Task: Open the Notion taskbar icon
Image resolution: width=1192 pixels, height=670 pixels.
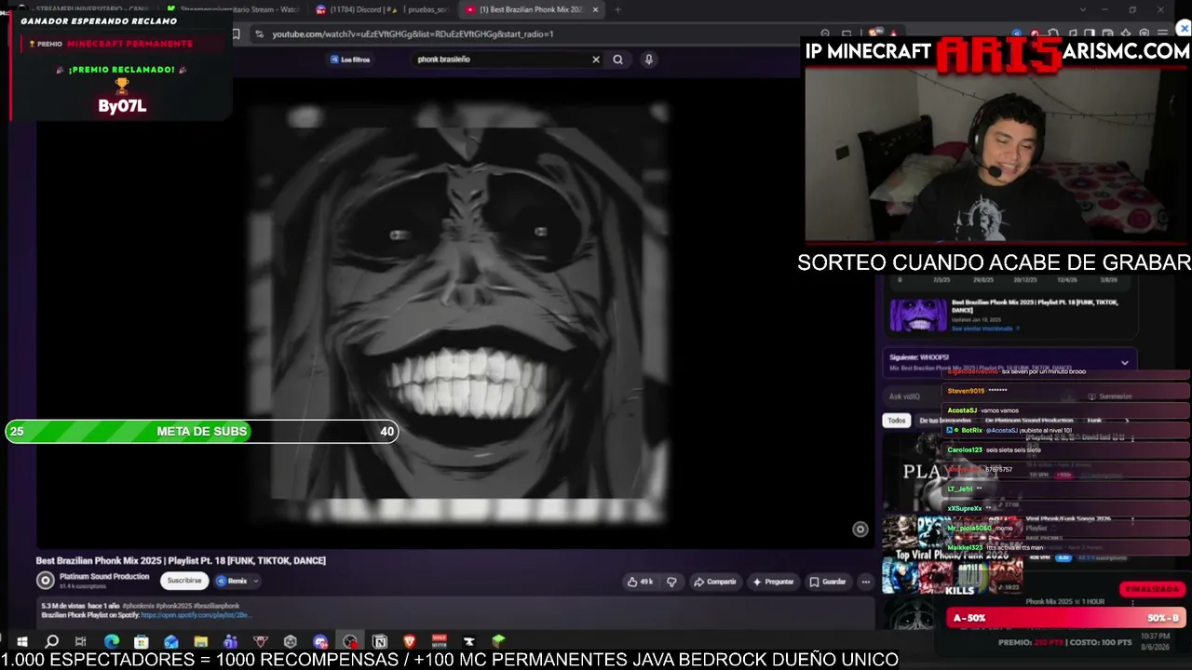Action: [380, 641]
